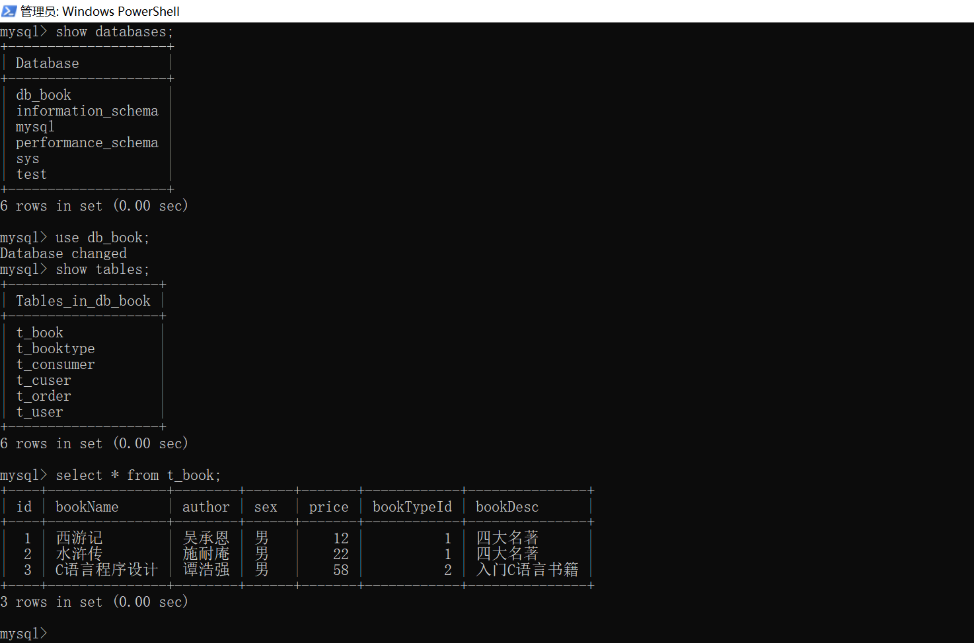Select the 'db_book' database row

click(x=44, y=95)
